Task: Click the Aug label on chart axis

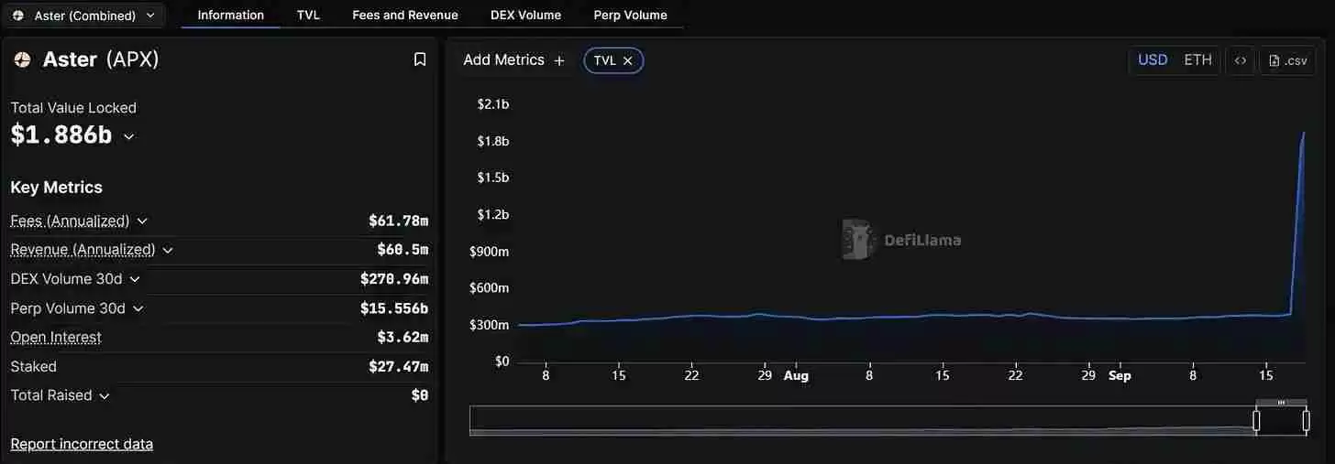Action: (x=796, y=376)
